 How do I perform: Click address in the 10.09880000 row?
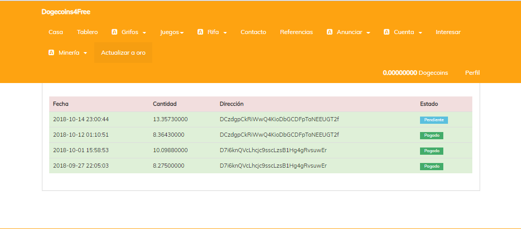click(273, 150)
